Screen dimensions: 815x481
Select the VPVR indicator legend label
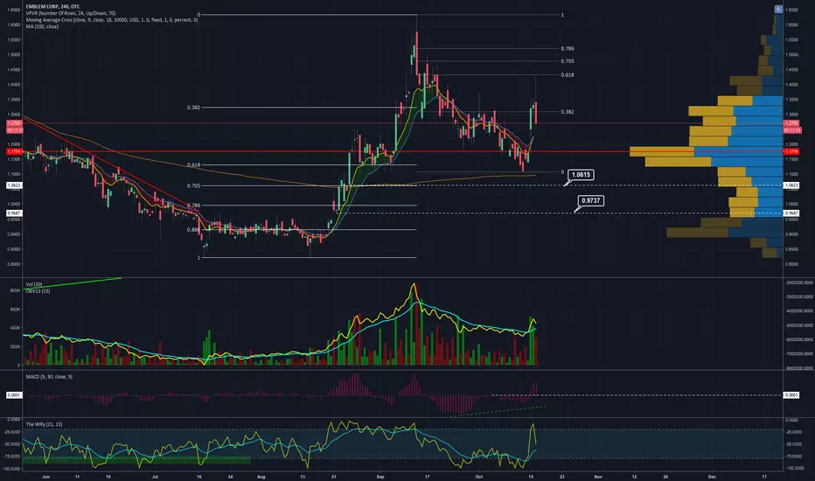(71, 13)
